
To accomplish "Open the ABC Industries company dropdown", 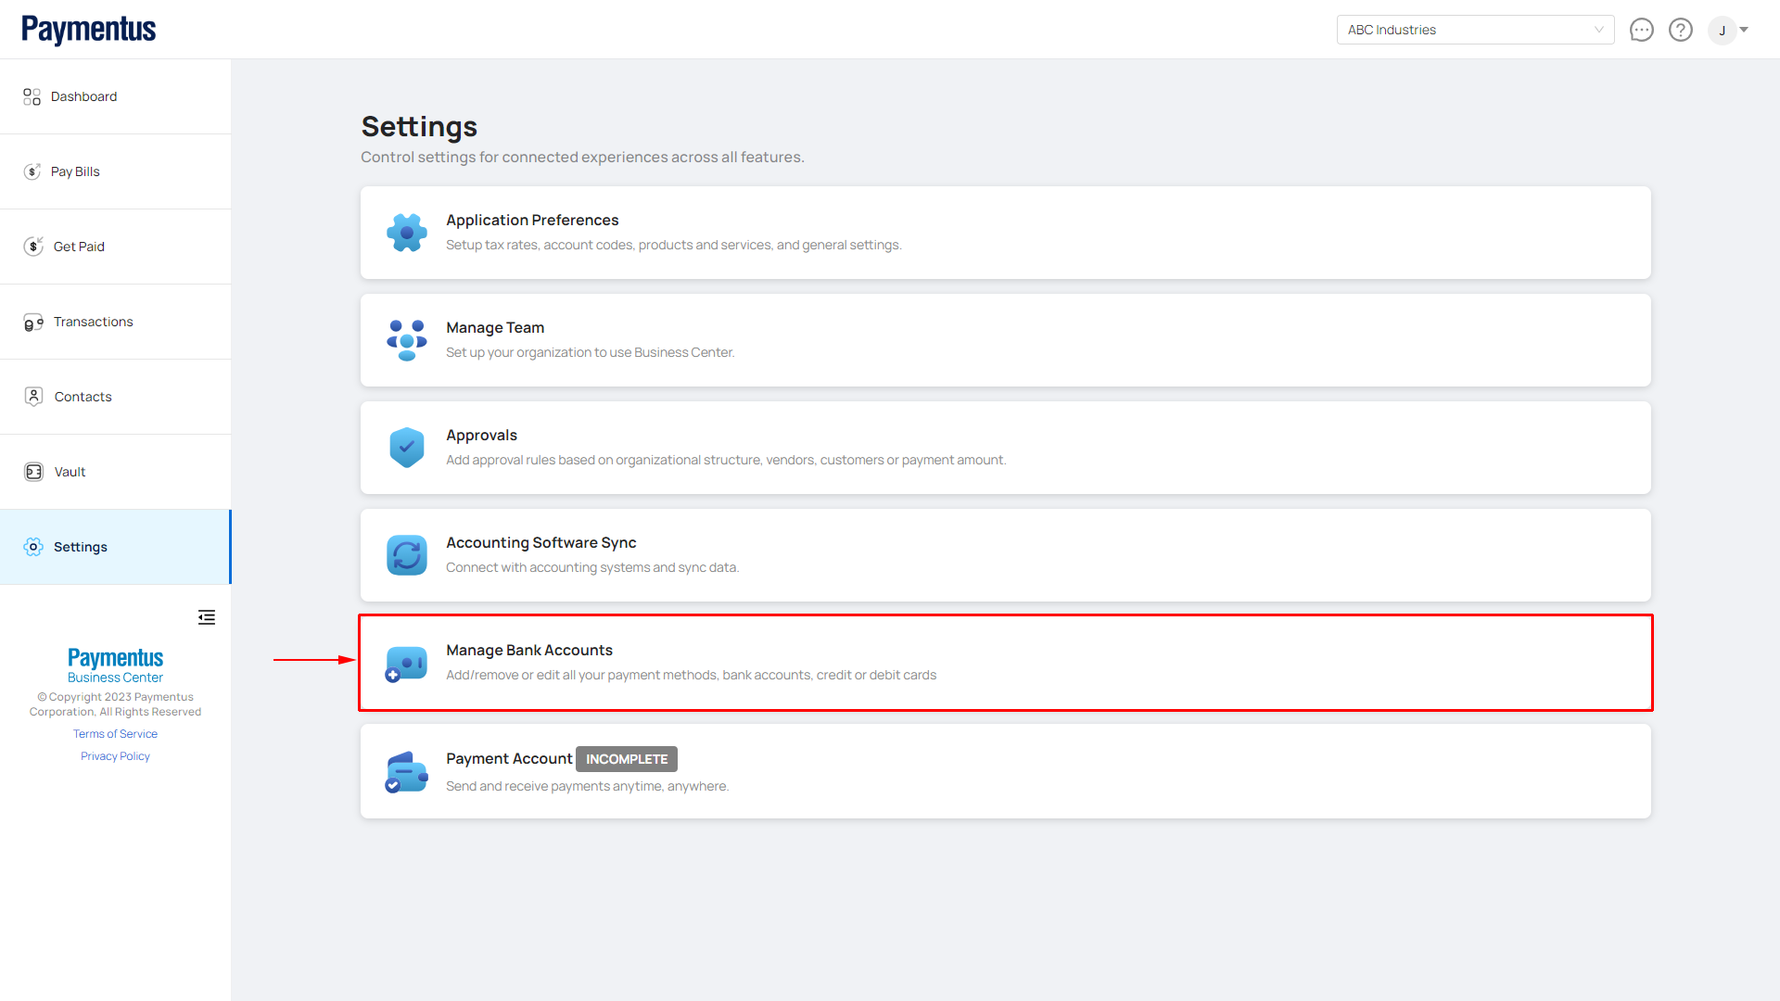I will [1474, 30].
